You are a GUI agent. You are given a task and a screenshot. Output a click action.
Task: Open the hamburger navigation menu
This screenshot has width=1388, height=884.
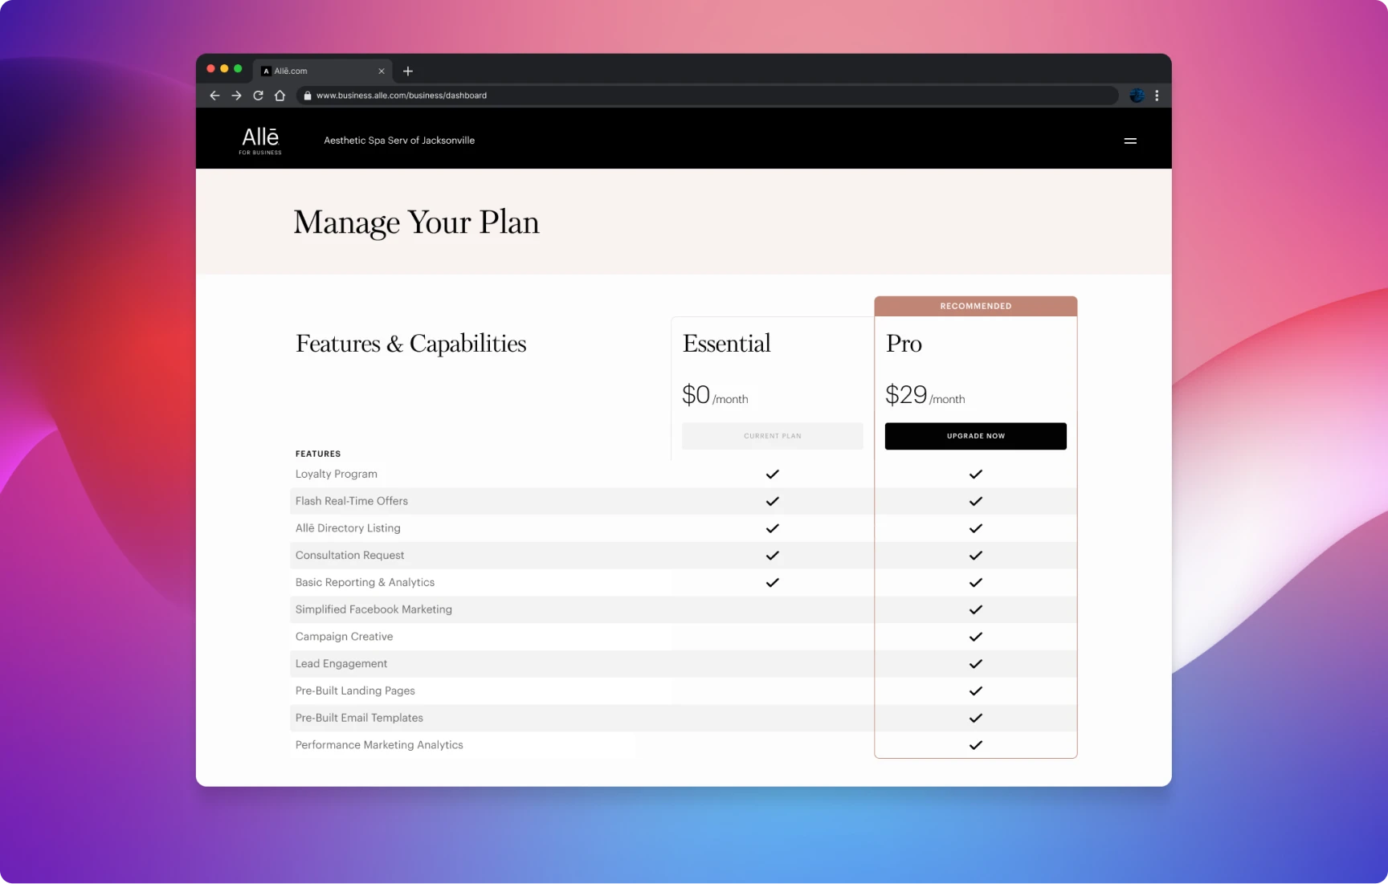coord(1130,141)
